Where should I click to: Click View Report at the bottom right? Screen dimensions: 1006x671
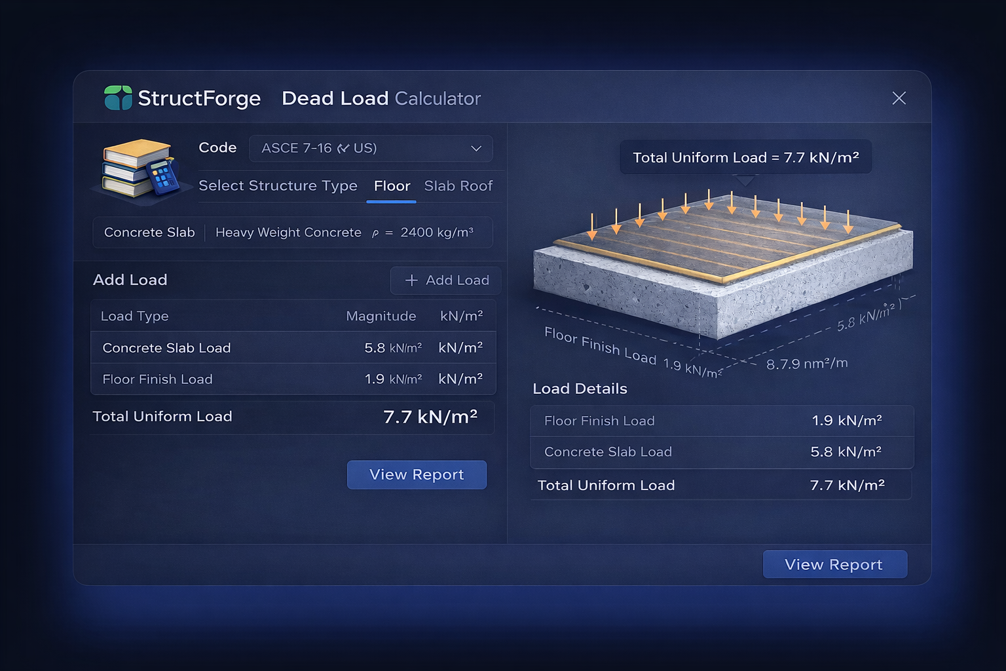pyautogui.click(x=834, y=564)
